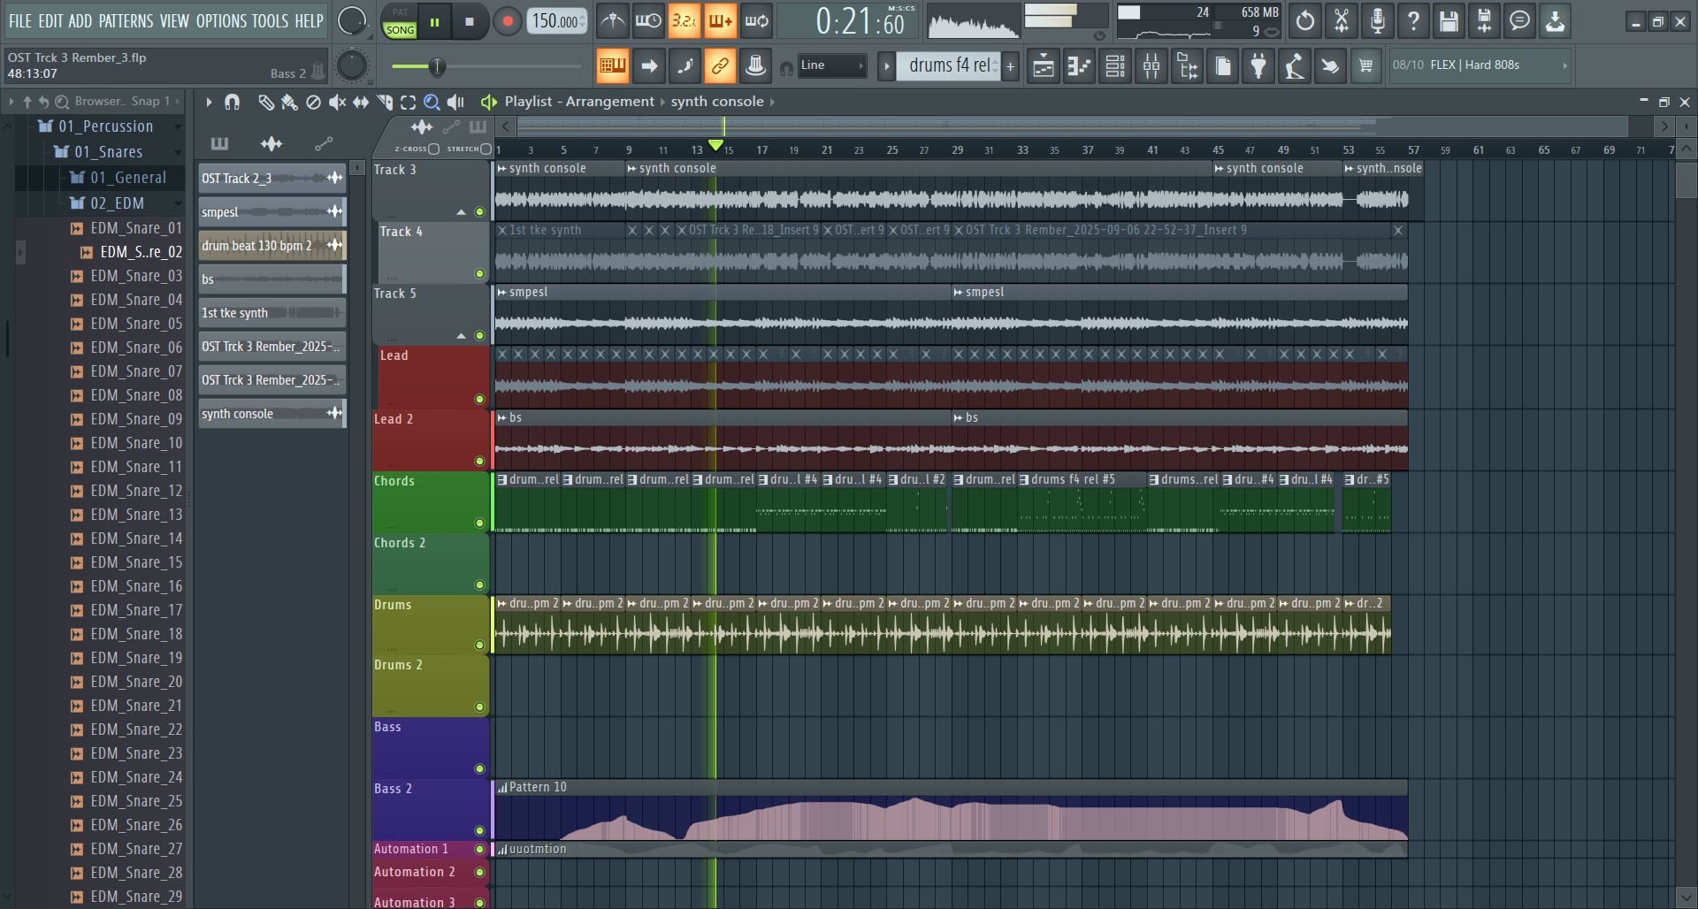The width and height of the screenshot is (1698, 909).
Task: Stop playback with the stop button
Action: click(x=470, y=22)
